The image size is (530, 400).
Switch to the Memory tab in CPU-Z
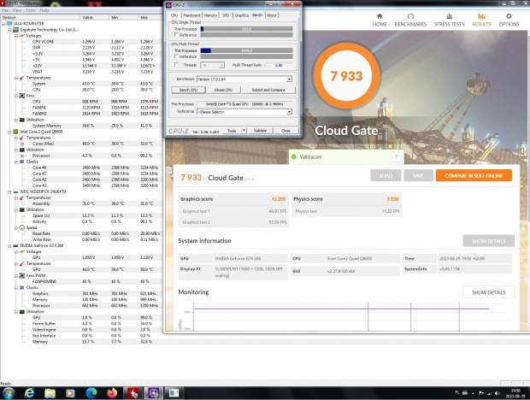(x=212, y=15)
